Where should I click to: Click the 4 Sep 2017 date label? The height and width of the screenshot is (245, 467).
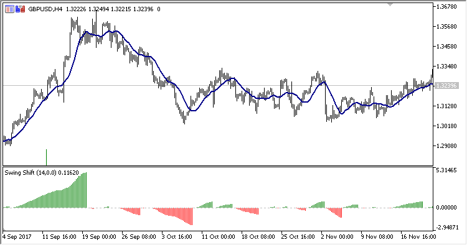[x=17, y=237]
